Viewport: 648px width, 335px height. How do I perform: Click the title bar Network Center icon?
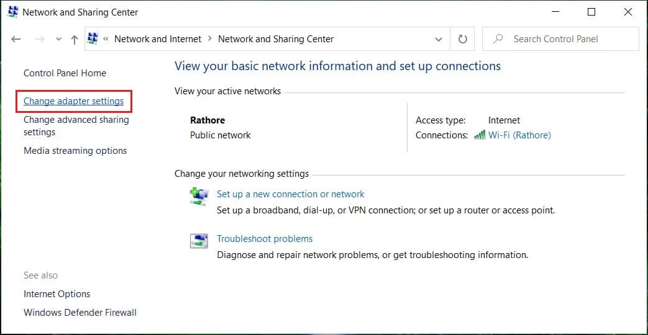pos(12,12)
